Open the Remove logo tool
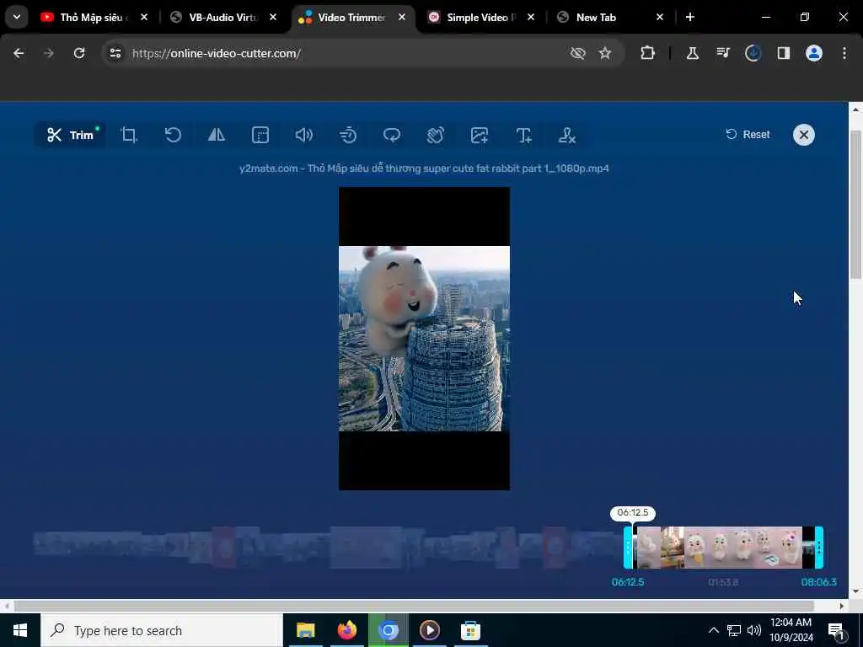This screenshot has height=647, width=863. point(567,135)
